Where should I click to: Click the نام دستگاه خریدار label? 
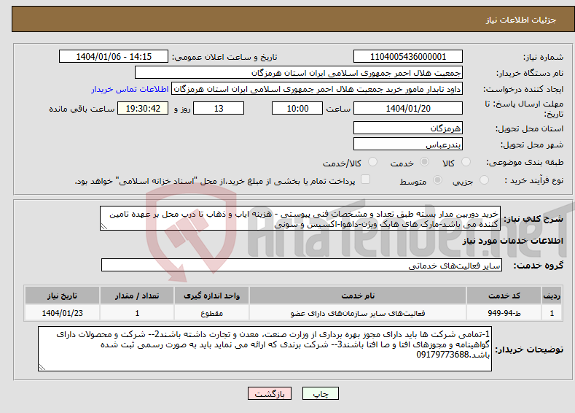[x=530, y=73]
